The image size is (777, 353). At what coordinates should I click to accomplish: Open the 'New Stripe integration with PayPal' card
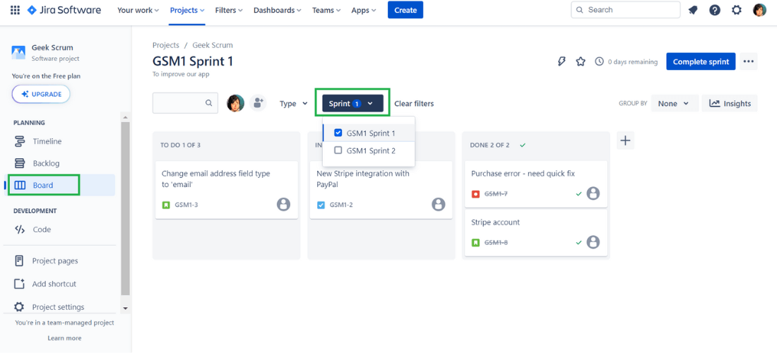click(381, 190)
